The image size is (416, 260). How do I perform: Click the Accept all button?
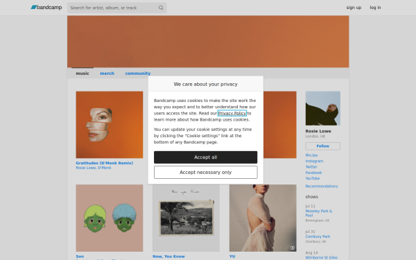(206, 157)
